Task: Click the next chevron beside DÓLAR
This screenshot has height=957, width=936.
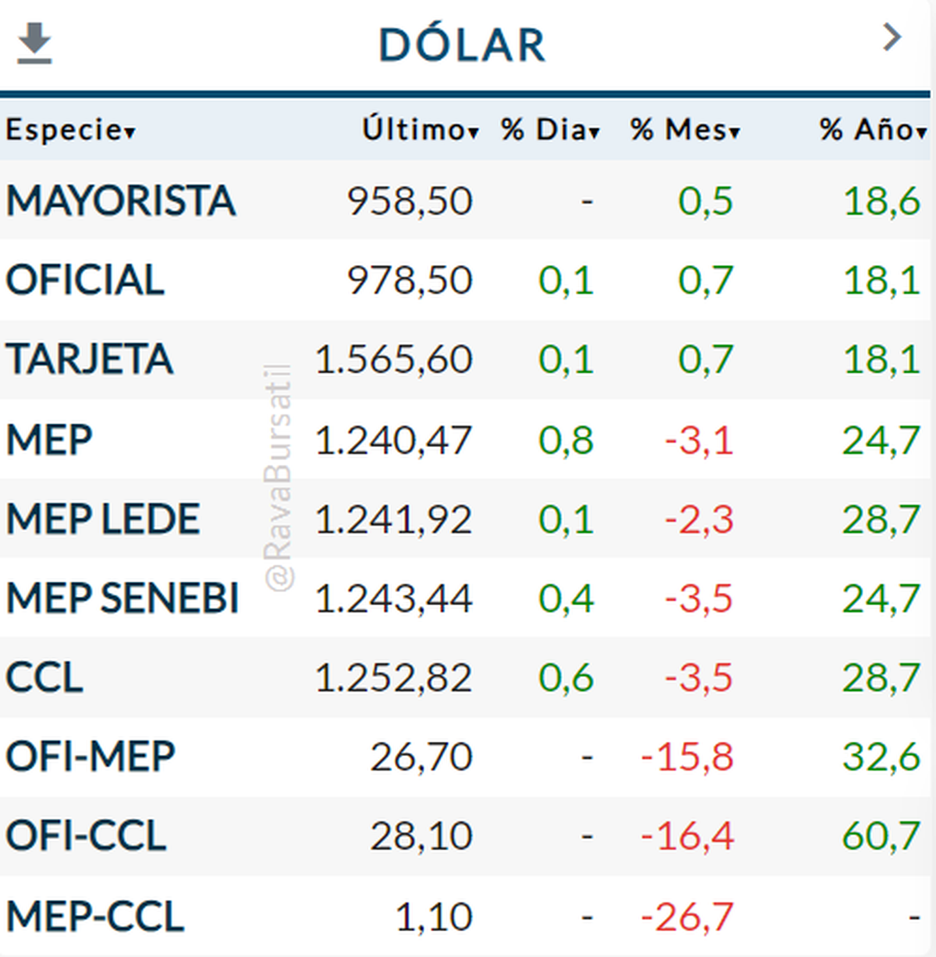Action: pyautogui.click(x=892, y=37)
